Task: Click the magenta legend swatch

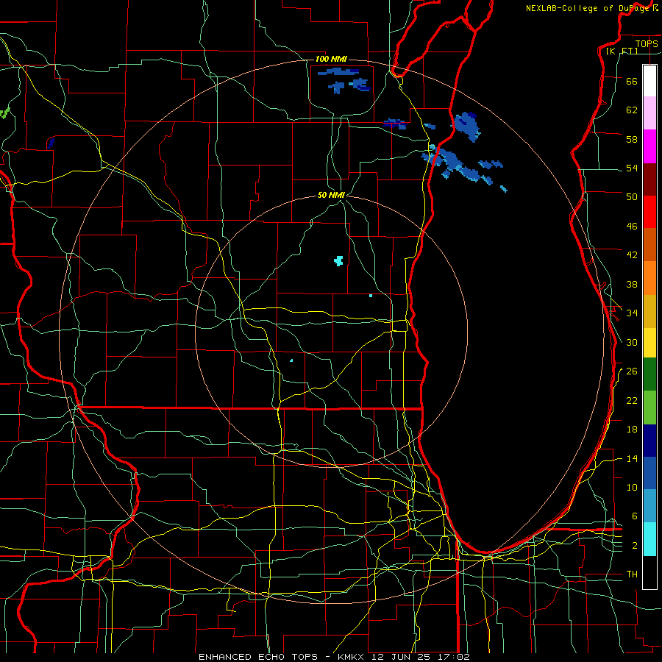Action: pyautogui.click(x=649, y=146)
